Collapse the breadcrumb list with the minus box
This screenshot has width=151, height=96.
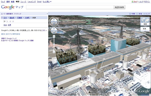tap(2, 18)
